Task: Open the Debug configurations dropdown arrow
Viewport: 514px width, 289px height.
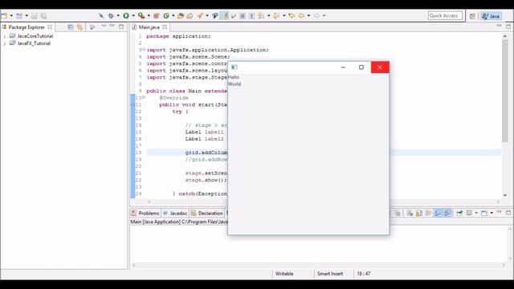Action: (118, 15)
